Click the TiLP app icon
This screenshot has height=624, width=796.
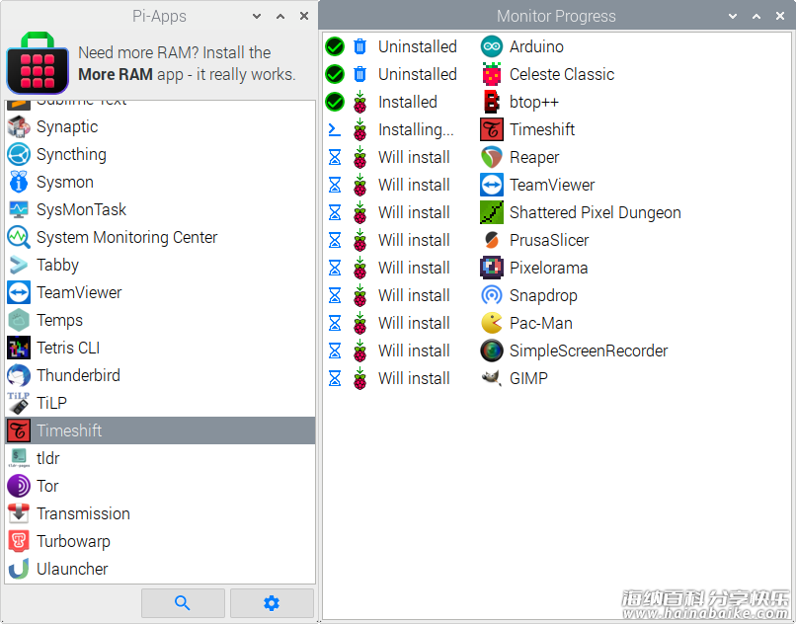tap(19, 403)
